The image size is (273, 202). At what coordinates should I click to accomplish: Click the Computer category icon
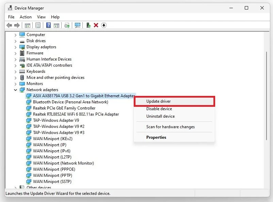click(22, 35)
